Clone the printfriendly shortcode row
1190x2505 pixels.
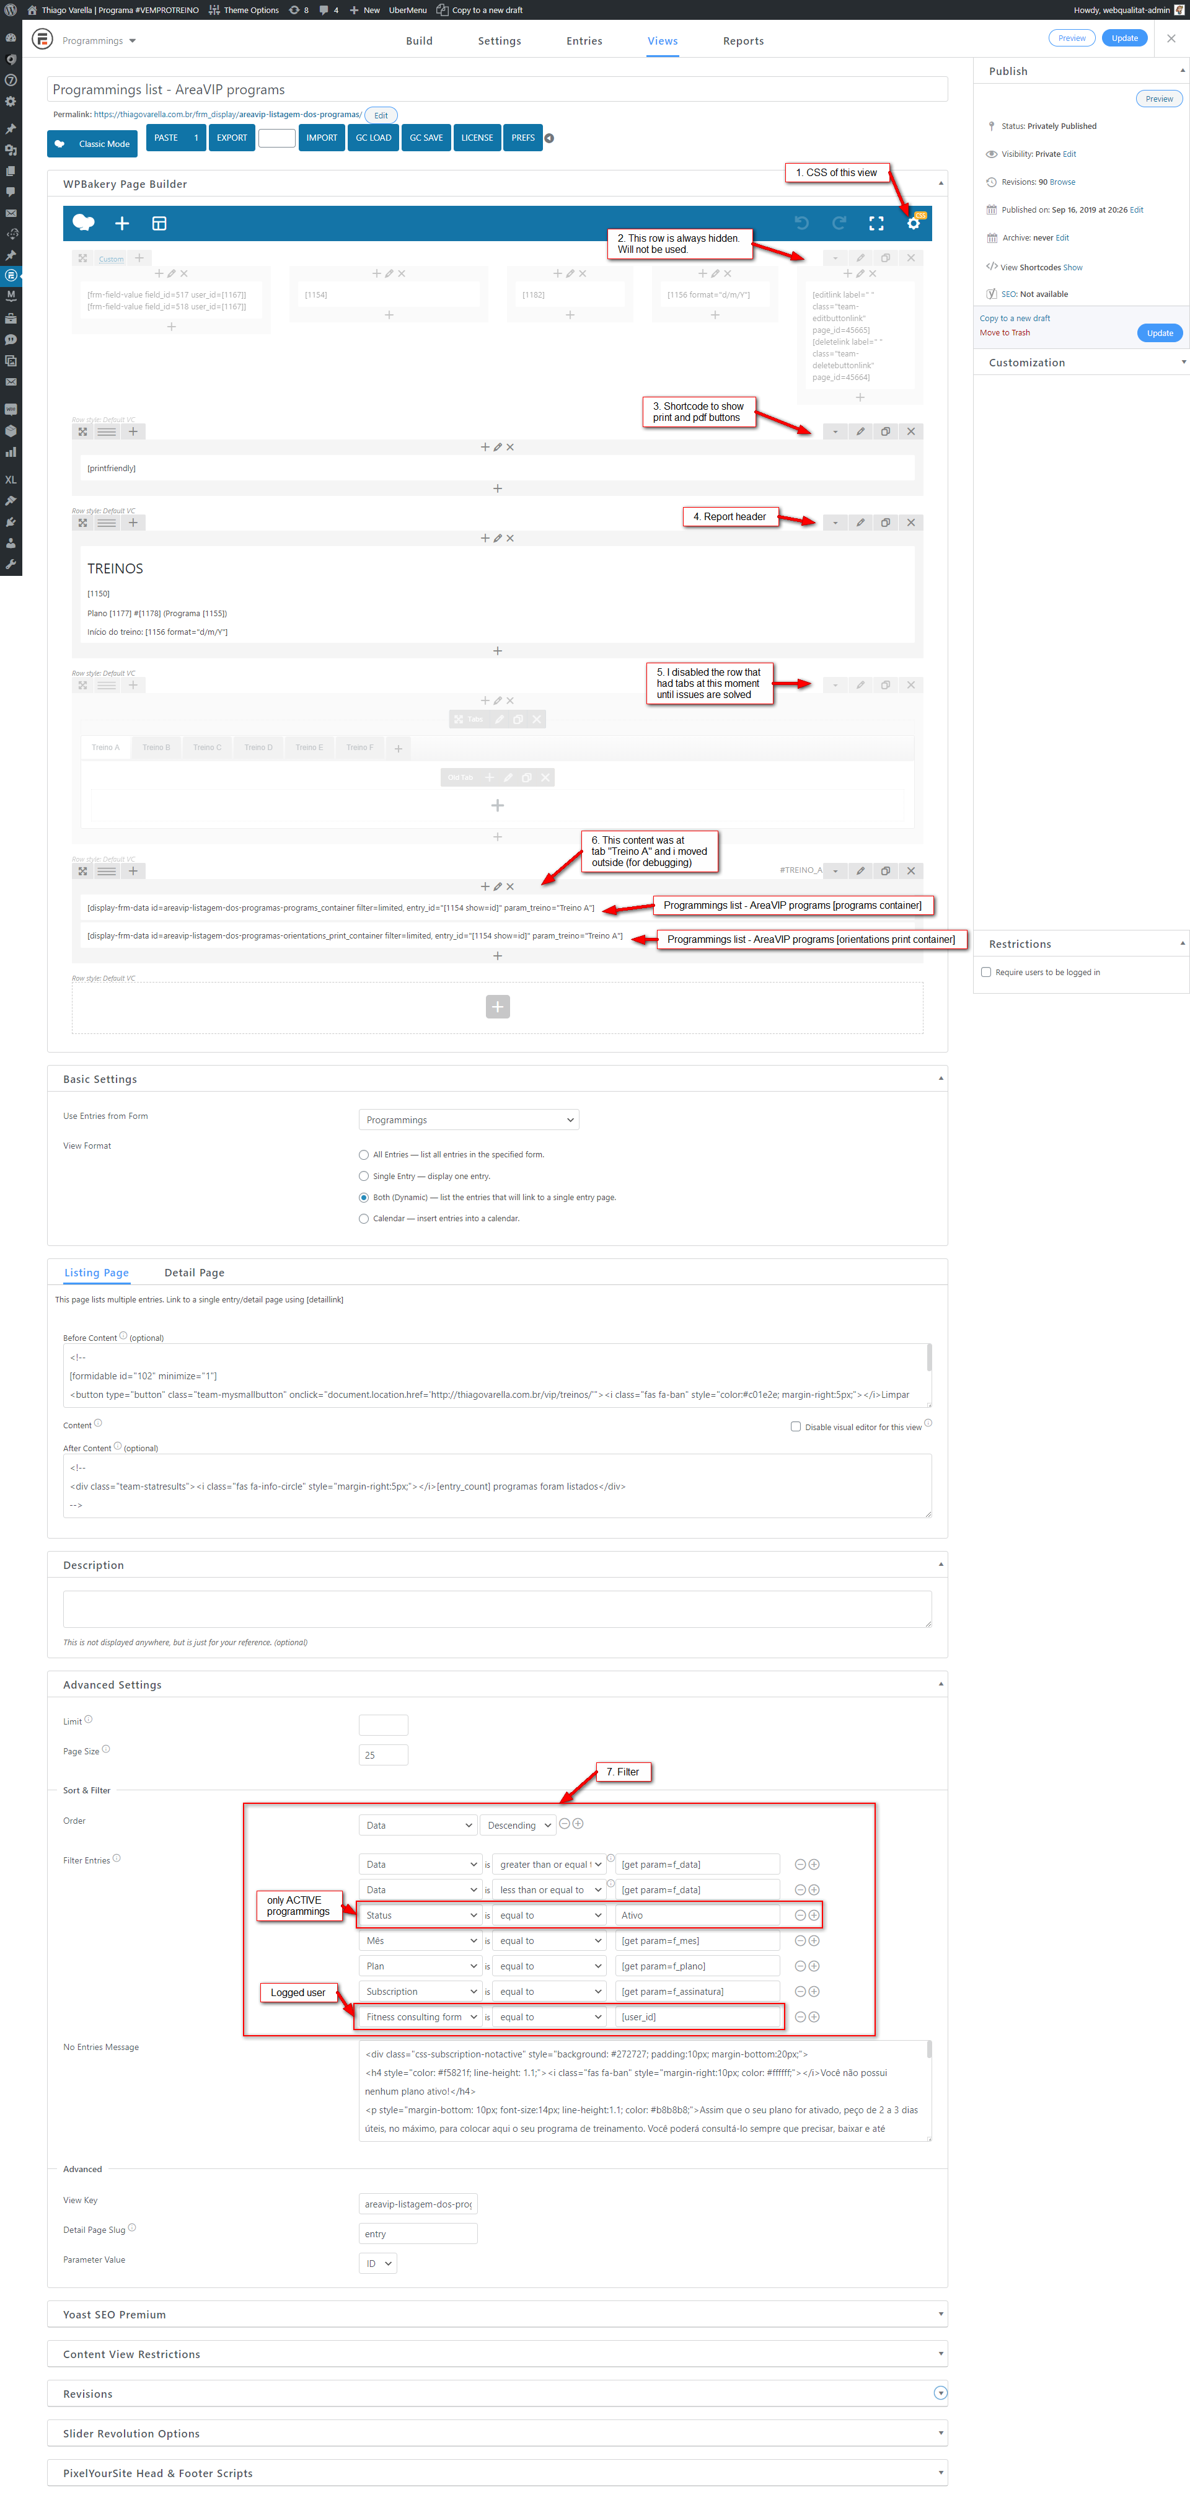click(886, 432)
